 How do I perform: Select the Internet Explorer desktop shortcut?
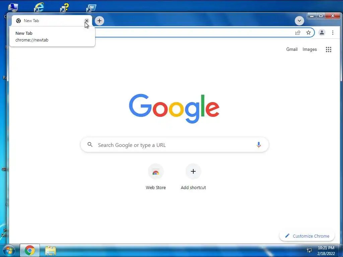39,7
